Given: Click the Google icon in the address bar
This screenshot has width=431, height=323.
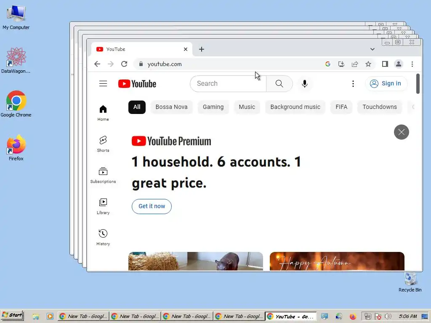Looking at the screenshot, I should pyautogui.click(x=327, y=64).
